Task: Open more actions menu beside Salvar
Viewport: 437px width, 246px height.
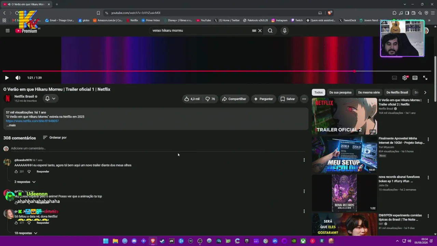Action: 304,99
